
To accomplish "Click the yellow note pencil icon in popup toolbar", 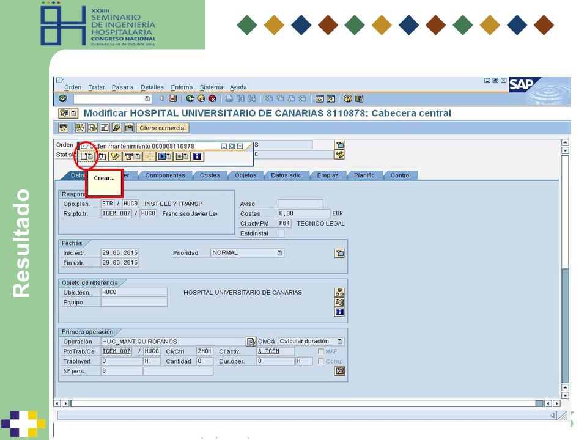I will [x=115, y=156].
